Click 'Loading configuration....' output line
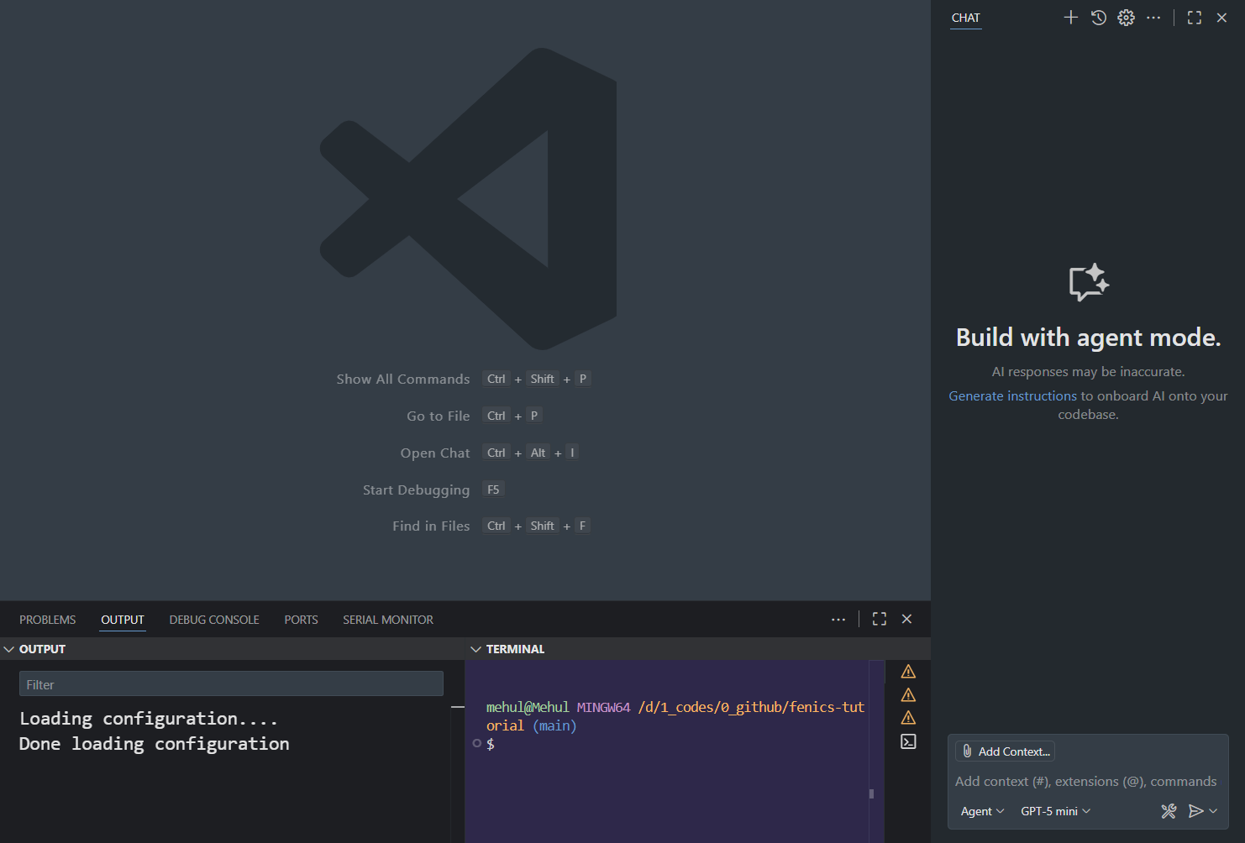Image resolution: width=1245 pixels, height=843 pixels. coord(149,719)
